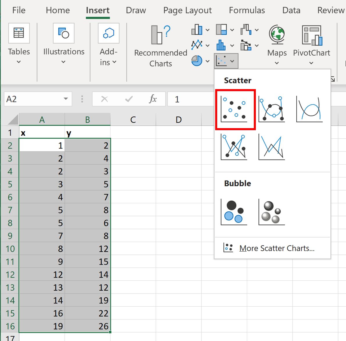Choose the Bubble chart option

(x=234, y=211)
